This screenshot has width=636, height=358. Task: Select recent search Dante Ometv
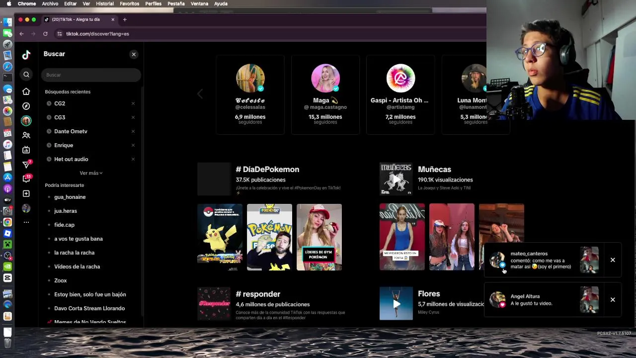71,131
